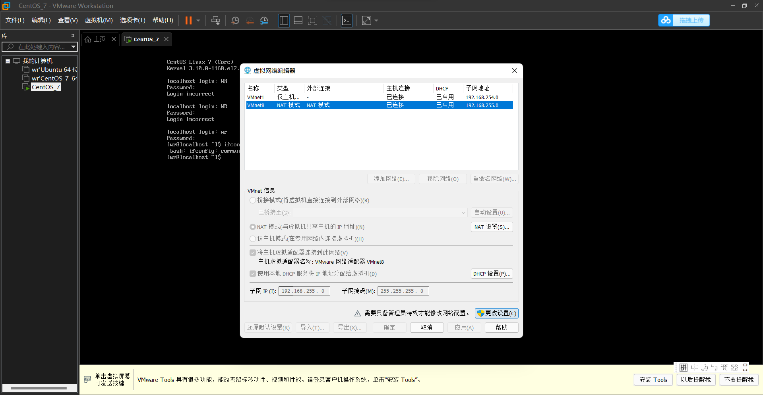Click the 子网 IP input field
The image size is (763, 395).
304,291
